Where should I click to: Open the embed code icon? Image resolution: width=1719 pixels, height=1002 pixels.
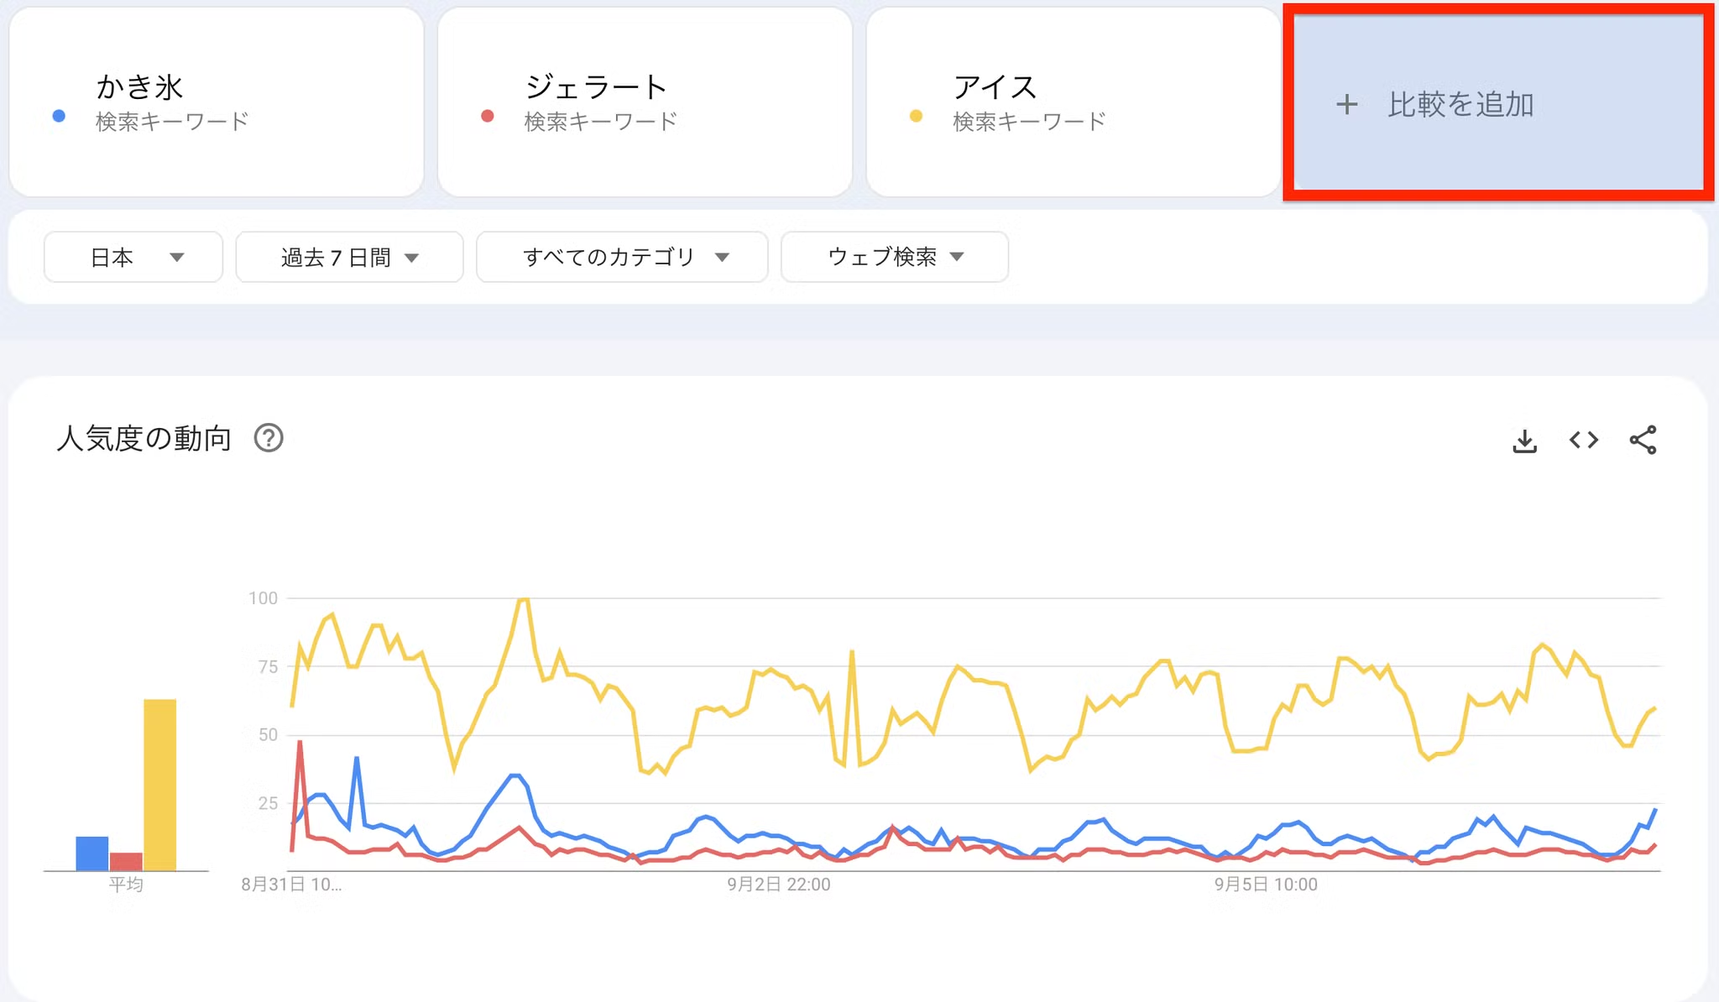click(1583, 440)
